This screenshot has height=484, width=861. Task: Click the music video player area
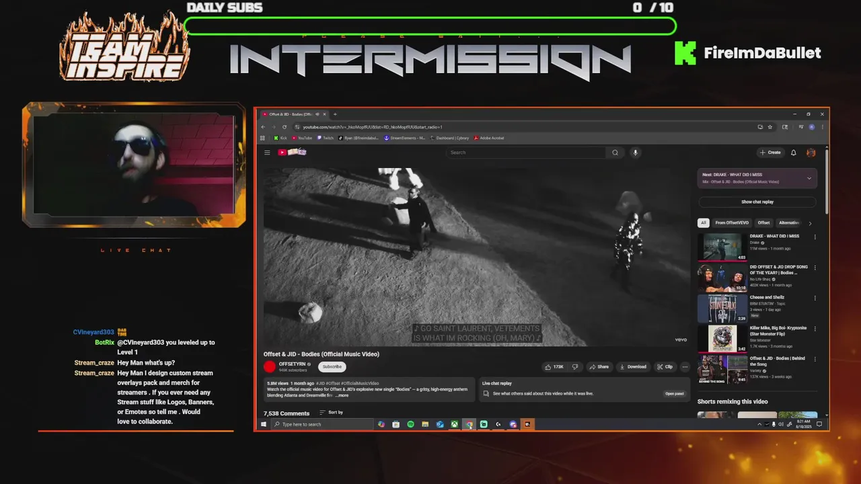point(476,257)
